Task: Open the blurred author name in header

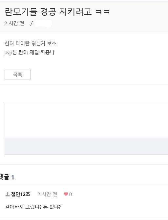Action: [x=43, y=24]
